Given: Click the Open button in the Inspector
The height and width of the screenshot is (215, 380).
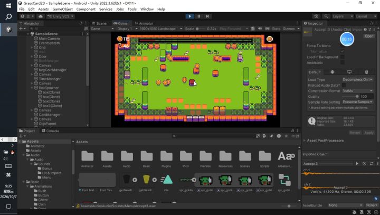Looking at the screenshot, I should point(369,36).
